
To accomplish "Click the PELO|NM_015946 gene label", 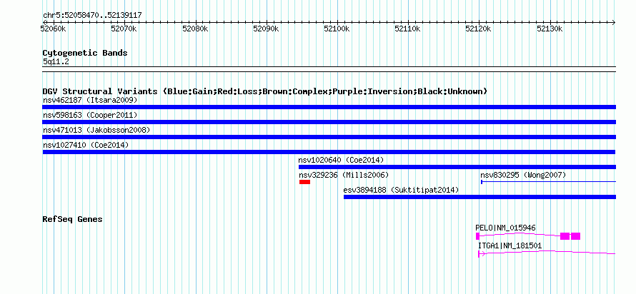I will tap(505, 228).
